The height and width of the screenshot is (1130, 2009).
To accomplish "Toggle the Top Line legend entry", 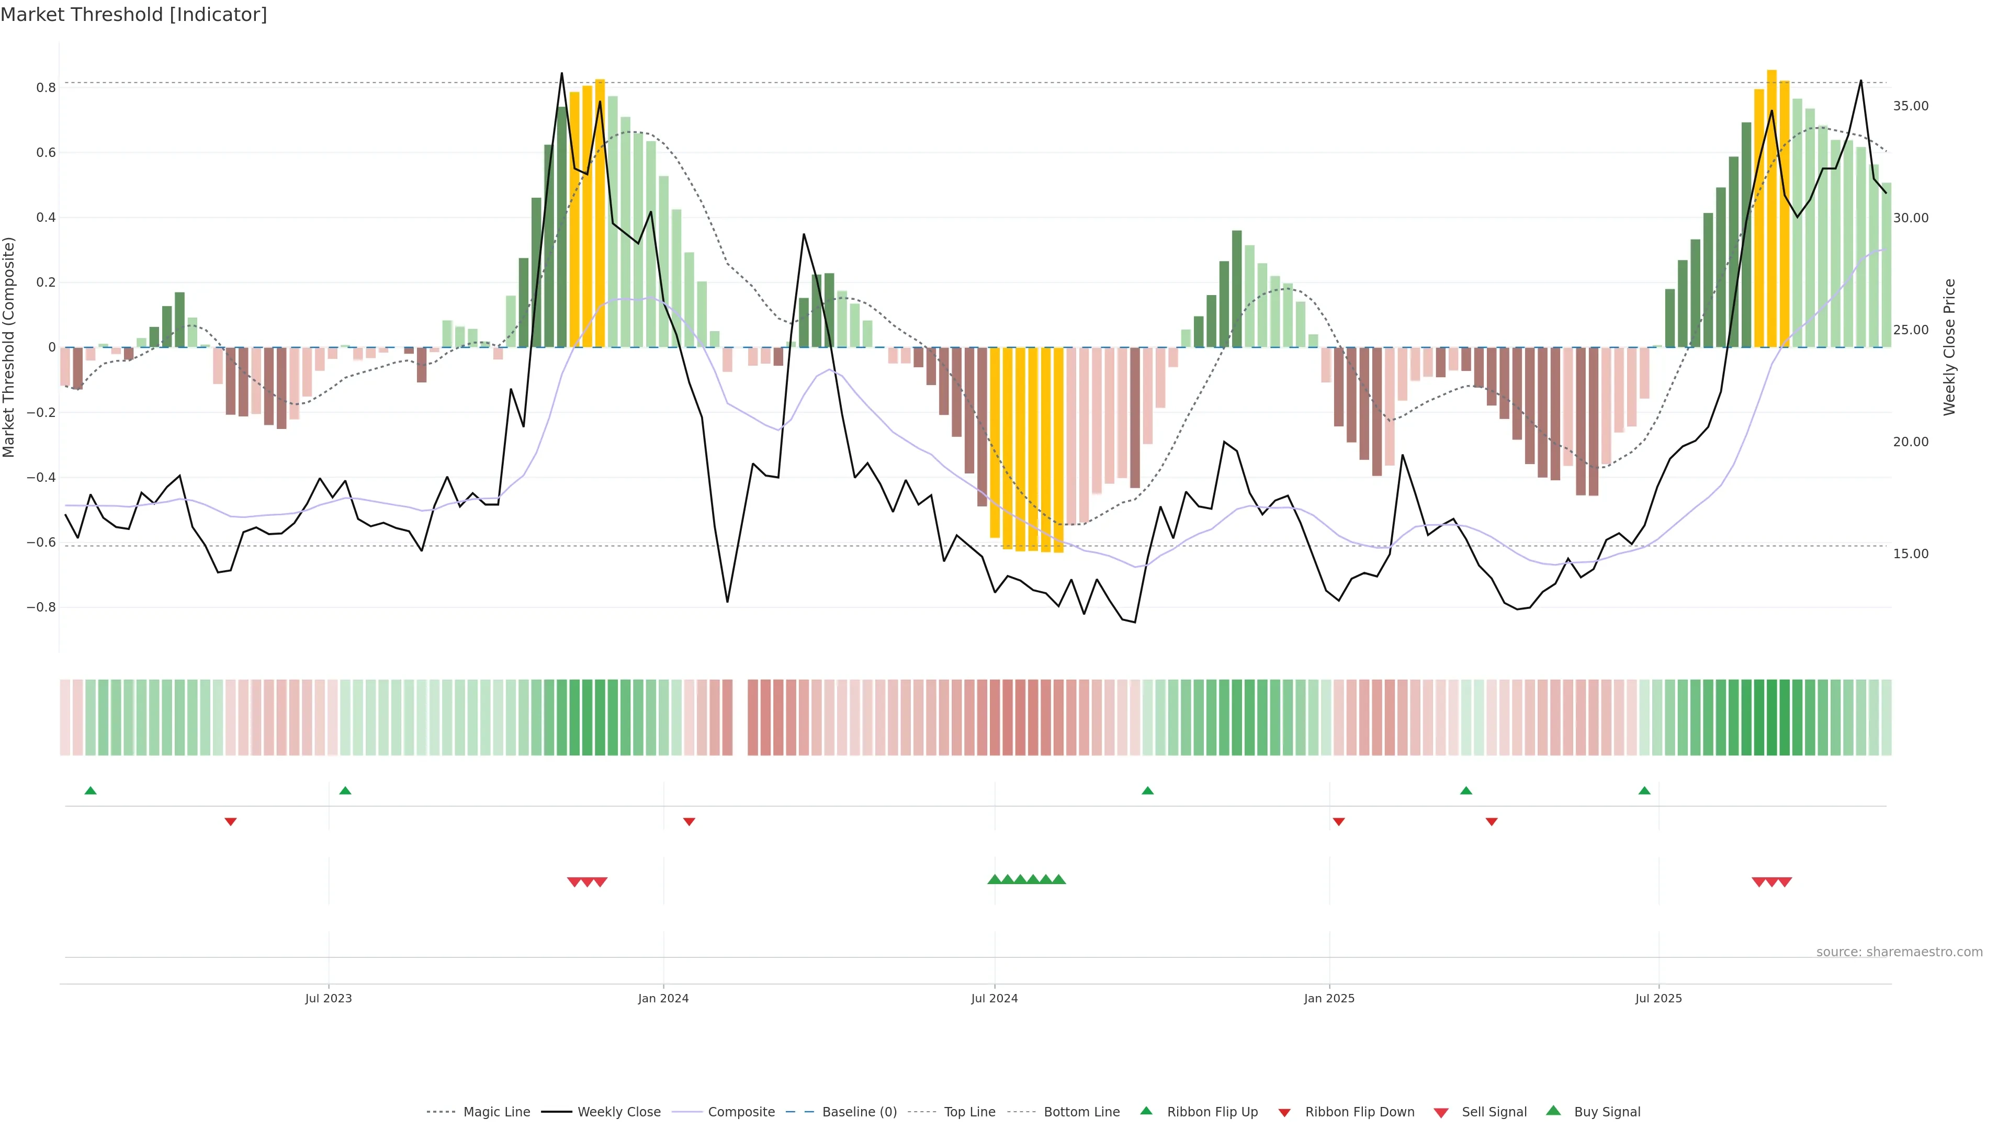I will pos(969,1112).
